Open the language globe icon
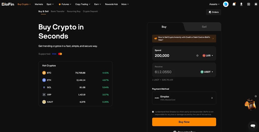Viewport: 259px width, 132px height. pyautogui.click(x=249, y=4)
